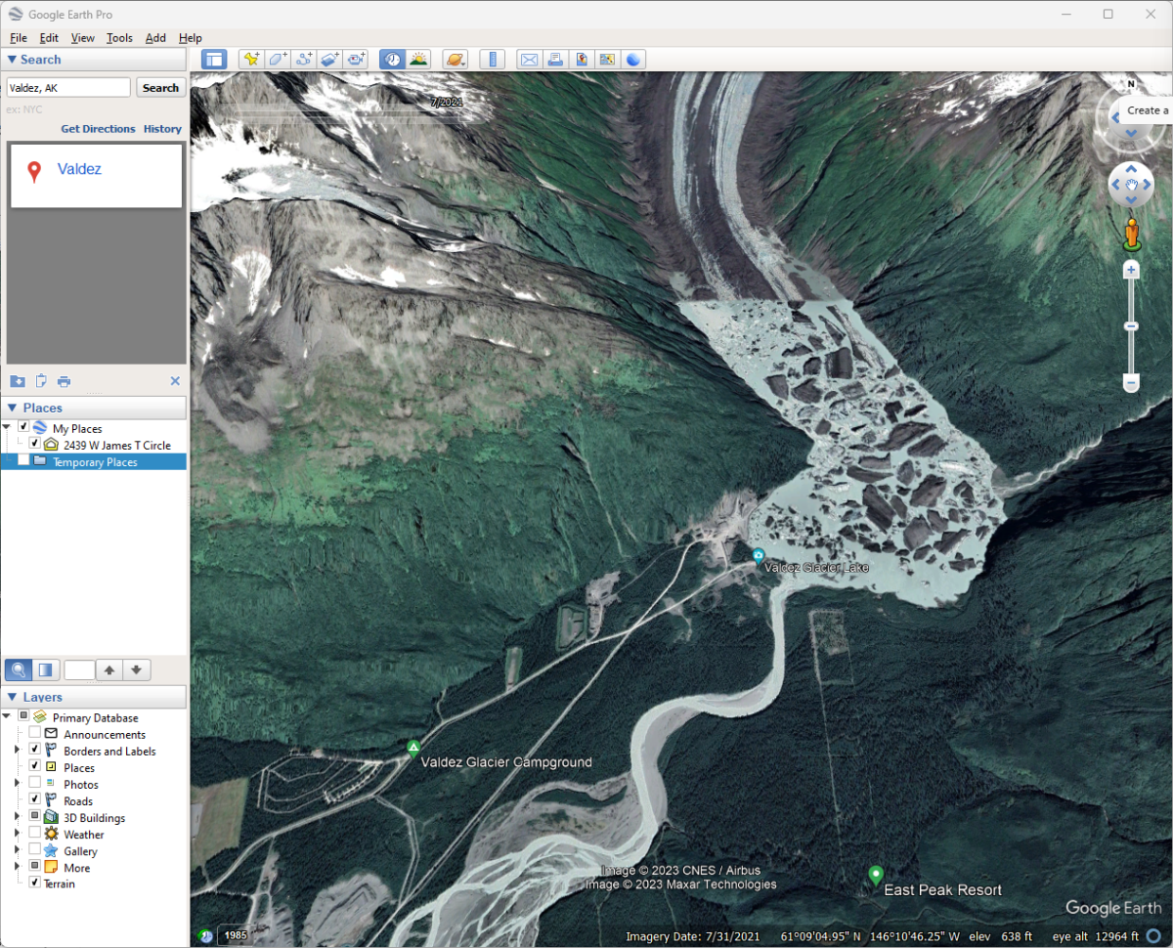This screenshot has height=948, width=1173.
Task: Collapse the Layers panel header
Action: pos(93,697)
